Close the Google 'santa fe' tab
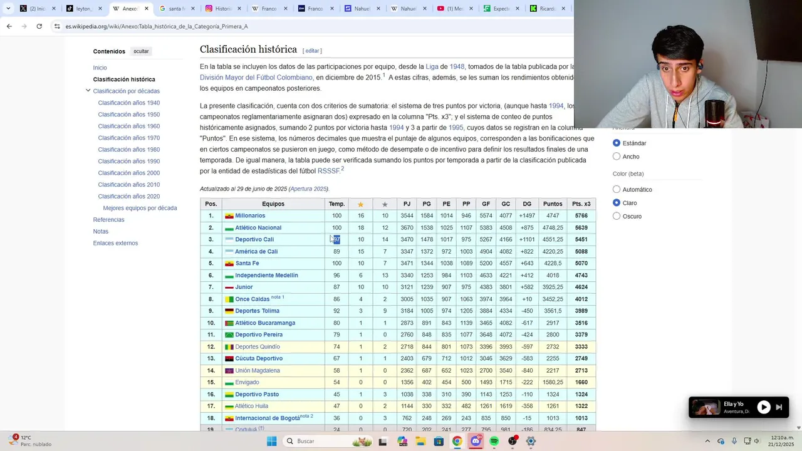 pos(193,9)
